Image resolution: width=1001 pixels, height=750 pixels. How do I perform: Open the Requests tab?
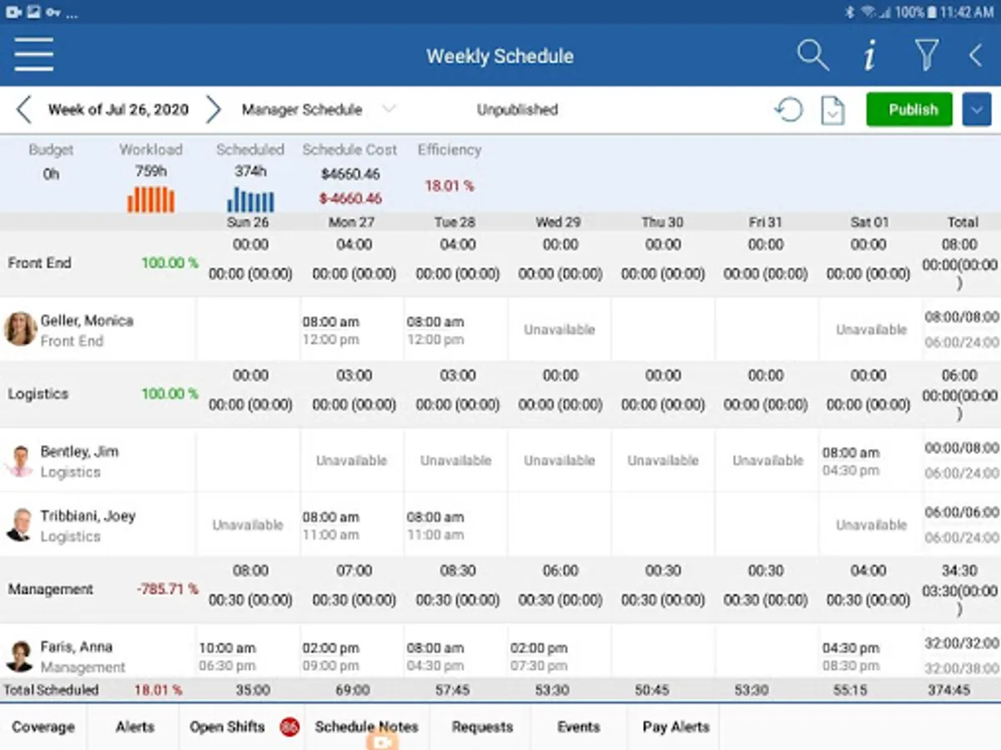point(481,727)
